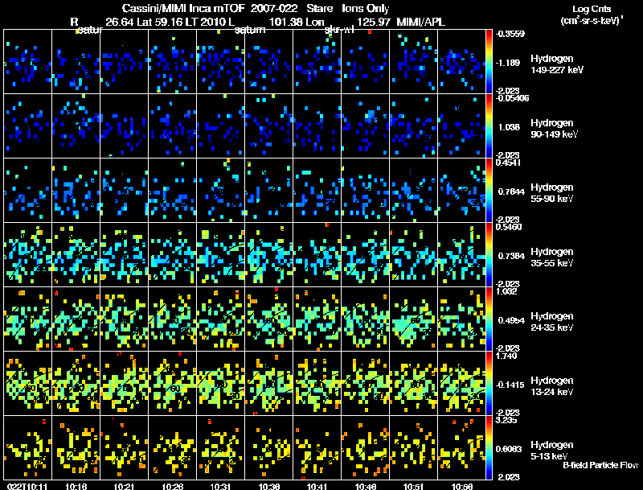Click the Hydrogen 149-227 keV color bar
This screenshot has height=490, width=643.
click(x=489, y=62)
